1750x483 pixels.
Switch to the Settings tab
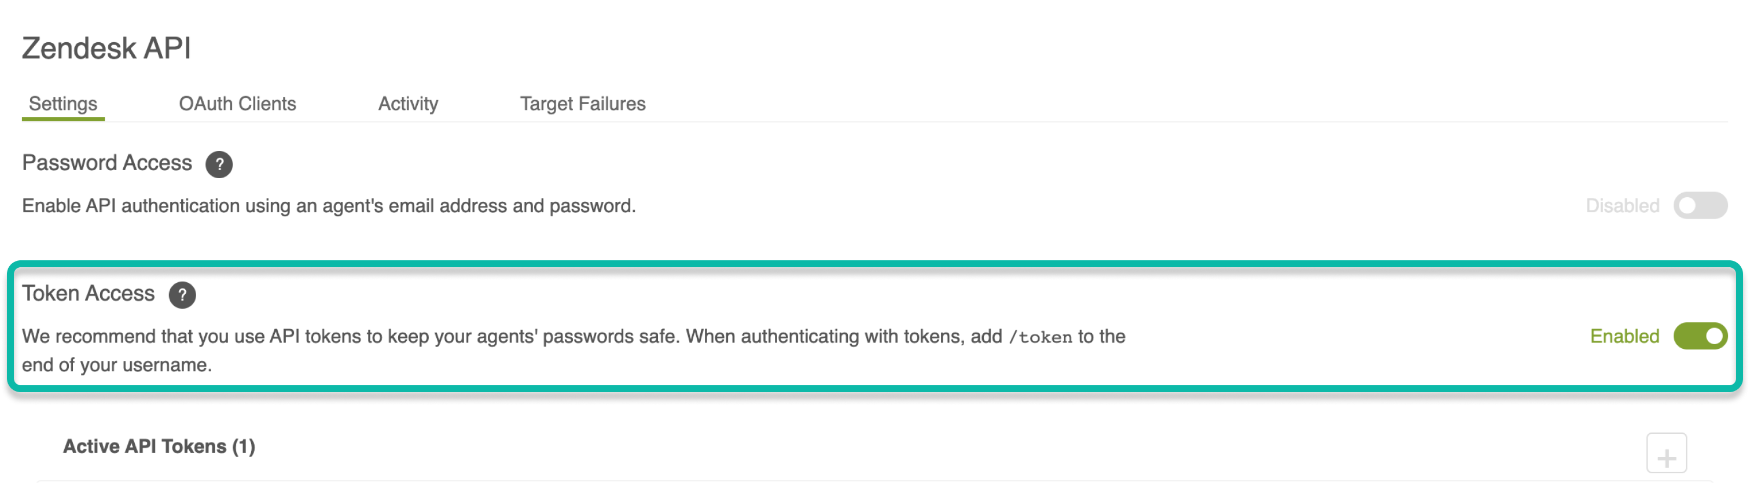click(x=63, y=104)
